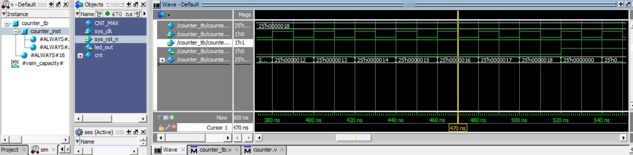Delete Cursor 1 with red minus icon

click(x=174, y=127)
